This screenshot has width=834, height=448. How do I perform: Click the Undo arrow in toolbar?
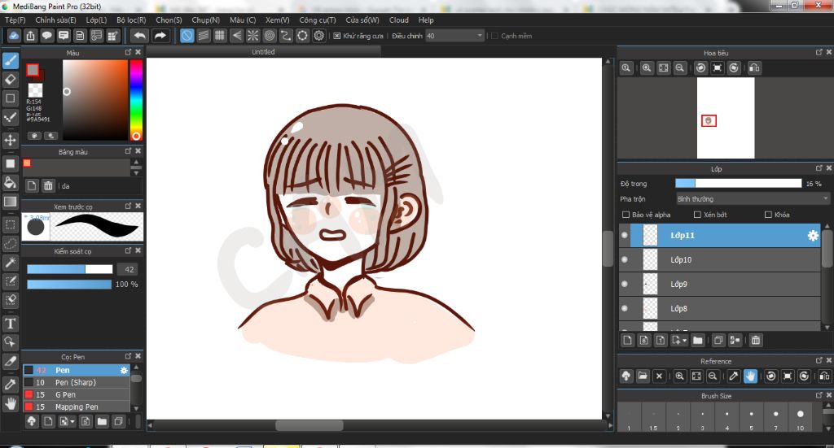point(140,36)
